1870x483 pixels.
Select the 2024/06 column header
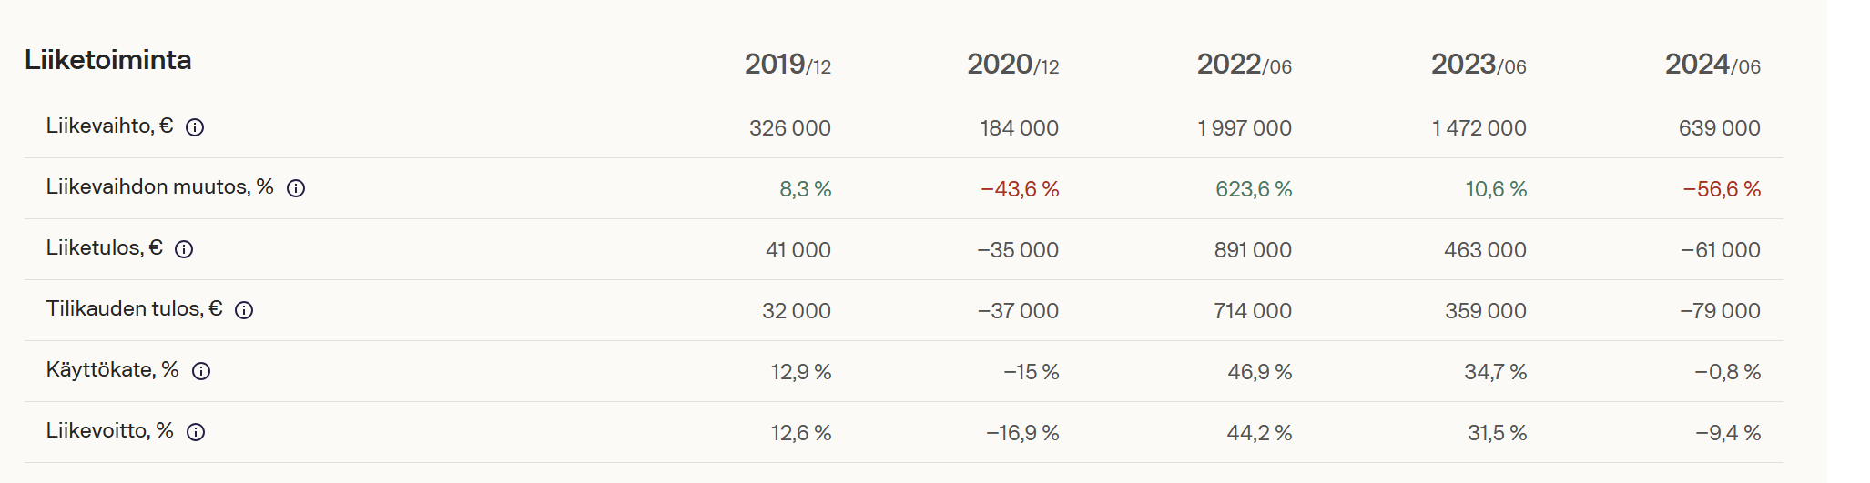[x=1712, y=65]
